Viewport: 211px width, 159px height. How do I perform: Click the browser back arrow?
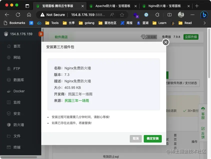[x=7, y=15]
